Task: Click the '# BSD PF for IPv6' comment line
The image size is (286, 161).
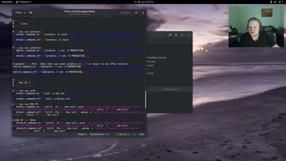Action: click(x=24, y=120)
